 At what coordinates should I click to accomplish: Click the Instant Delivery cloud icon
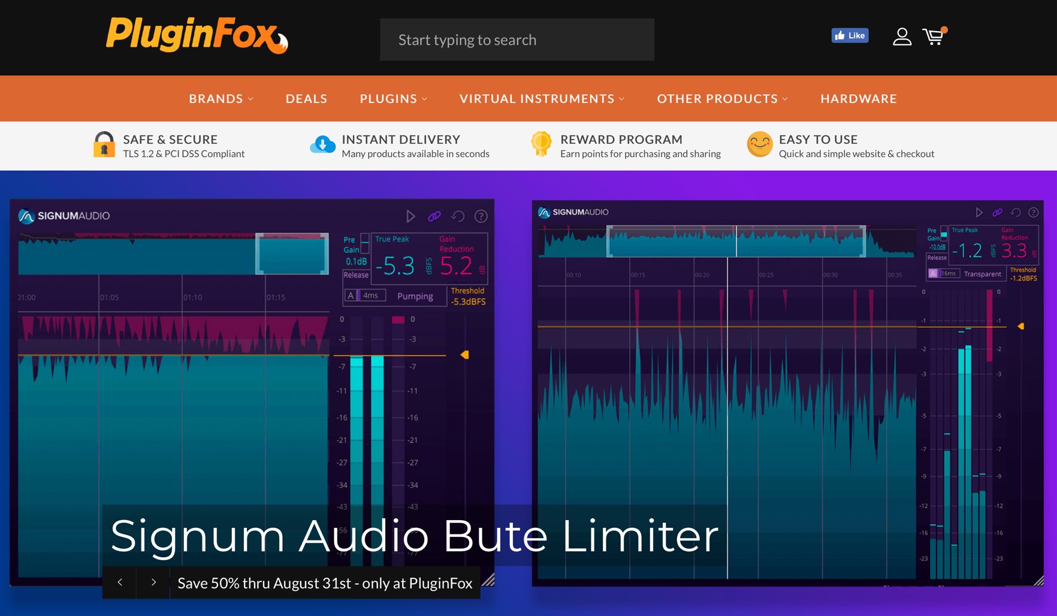coord(322,144)
